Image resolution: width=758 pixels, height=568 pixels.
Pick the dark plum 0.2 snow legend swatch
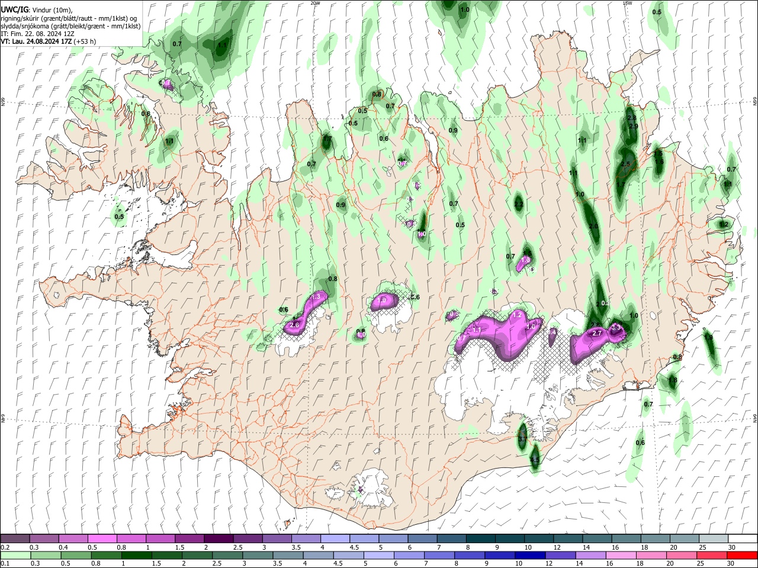[x=15, y=539]
